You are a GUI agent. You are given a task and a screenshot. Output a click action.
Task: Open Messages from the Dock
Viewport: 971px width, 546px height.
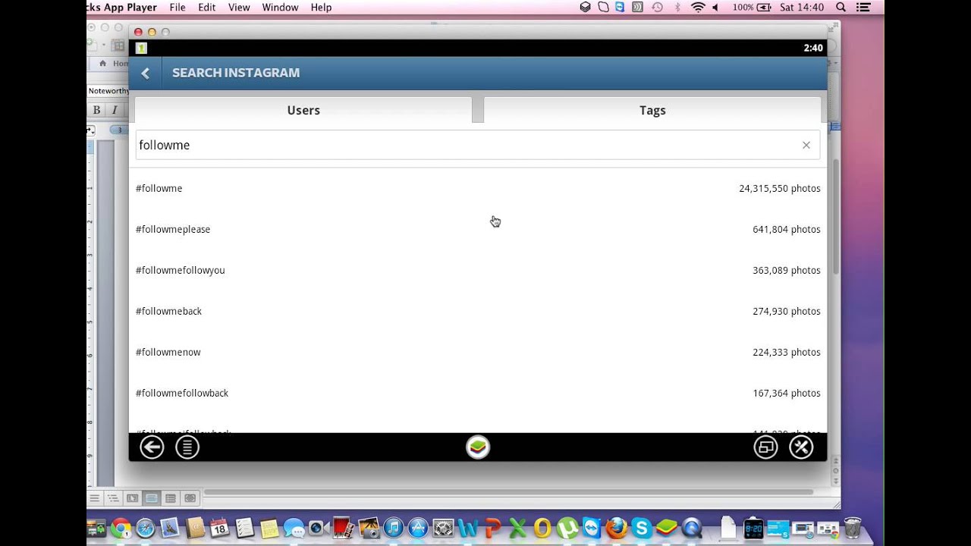[294, 529]
